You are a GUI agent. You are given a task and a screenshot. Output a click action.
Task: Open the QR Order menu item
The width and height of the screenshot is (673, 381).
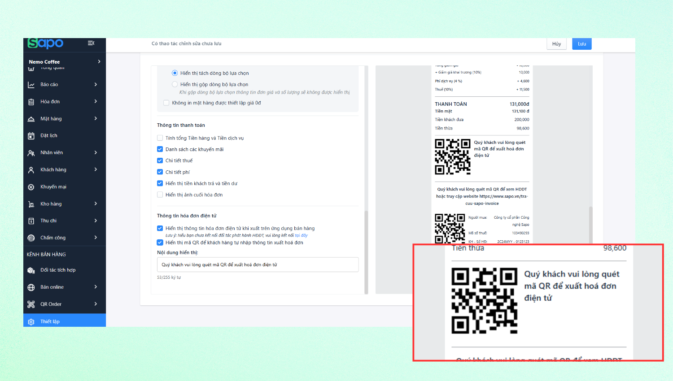(x=65, y=304)
